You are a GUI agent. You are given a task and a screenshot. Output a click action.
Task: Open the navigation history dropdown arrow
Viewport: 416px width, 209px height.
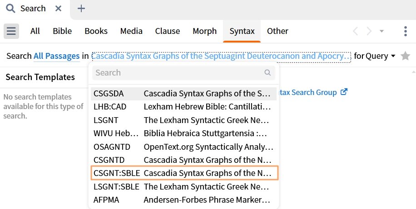[382, 31]
